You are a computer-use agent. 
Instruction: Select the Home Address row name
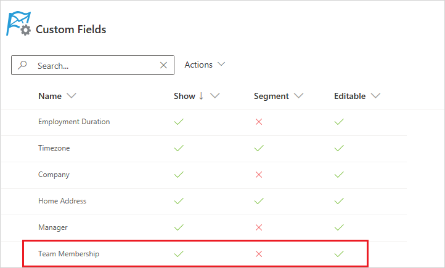click(62, 201)
